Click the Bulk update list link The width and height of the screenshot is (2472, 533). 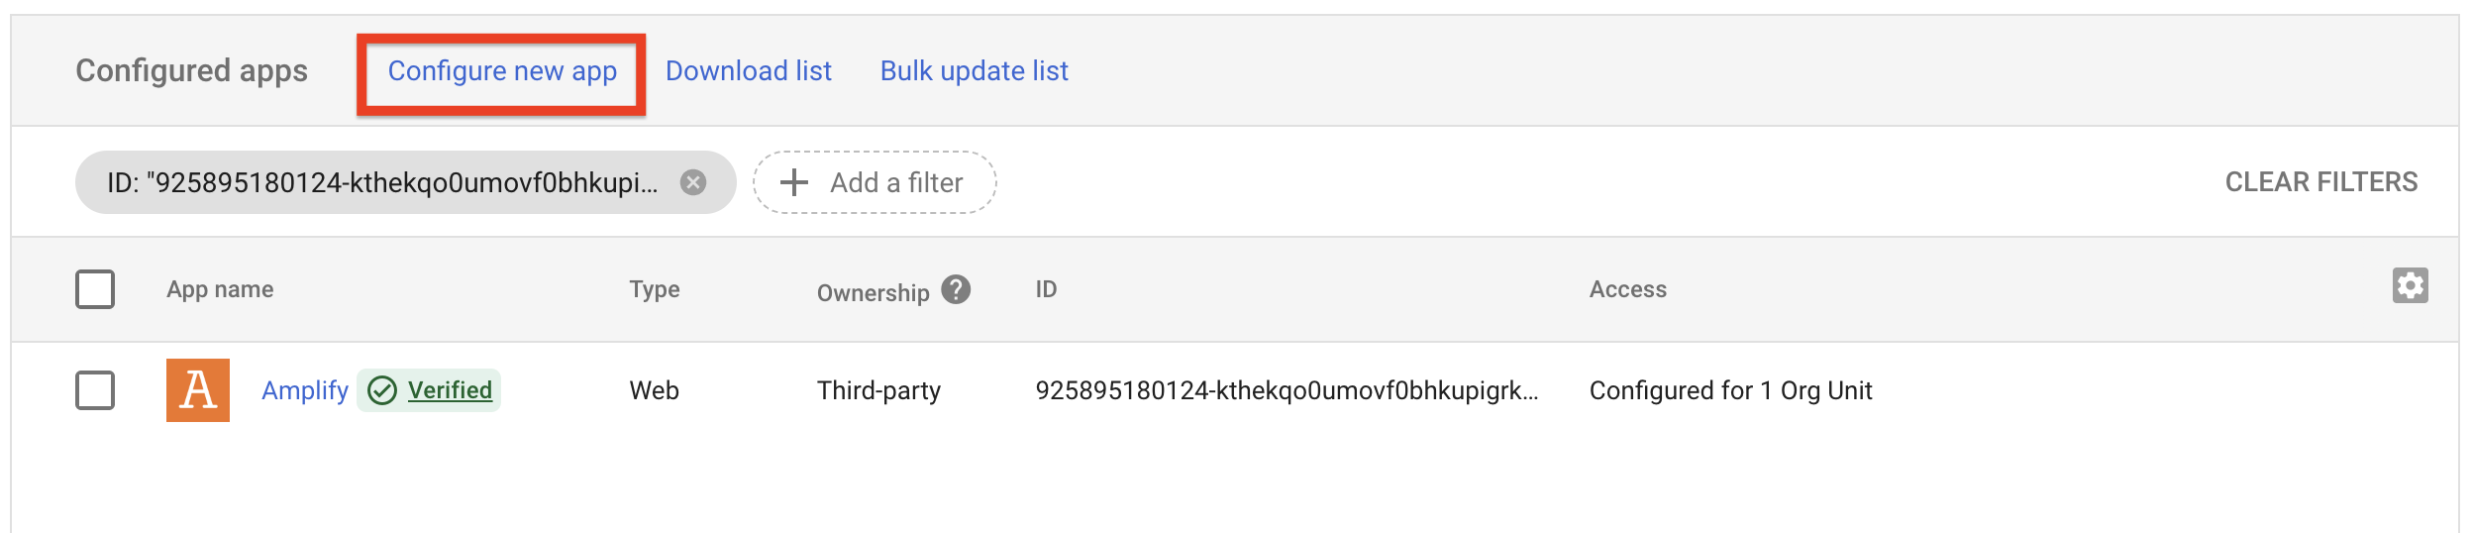tap(974, 71)
